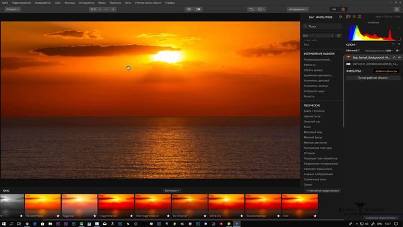This screenshot has width=403, height=227.
Task: Open the Все filter category dropdown
Action: click(318, 36)
